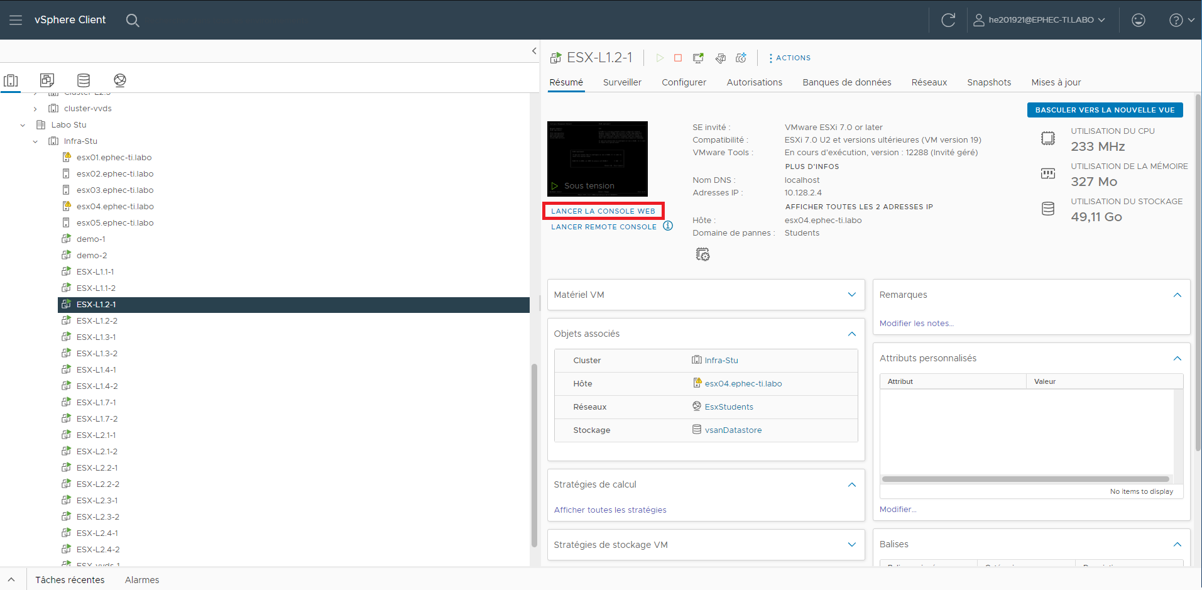Switch to VMs and Templates inventory view
The width and height of the screenshot is (1202, 590).
[x=47, y=80]
